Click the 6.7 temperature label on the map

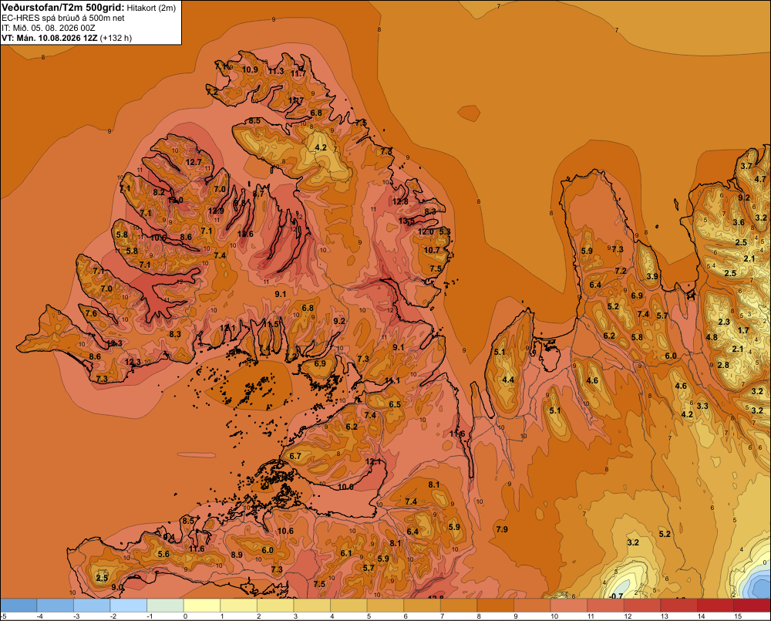pos(295,456)
